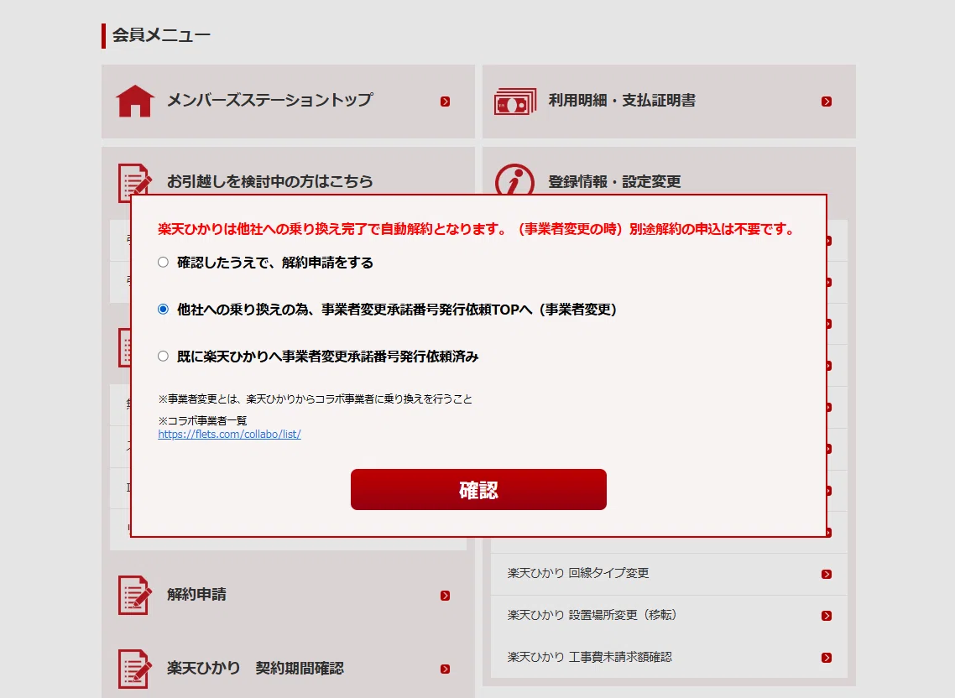
Task: Click the red house icon for メンバーズステーショントップ
Action: 135,101
